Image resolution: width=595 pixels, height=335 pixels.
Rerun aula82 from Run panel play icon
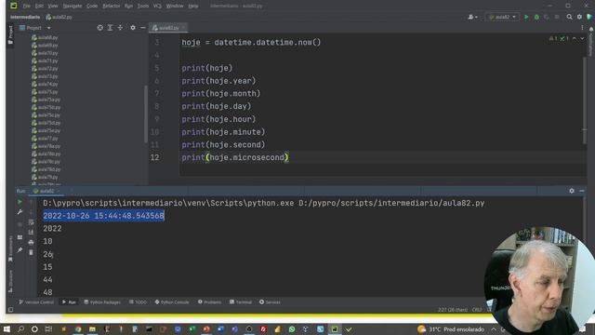click(x=20, y=202)
